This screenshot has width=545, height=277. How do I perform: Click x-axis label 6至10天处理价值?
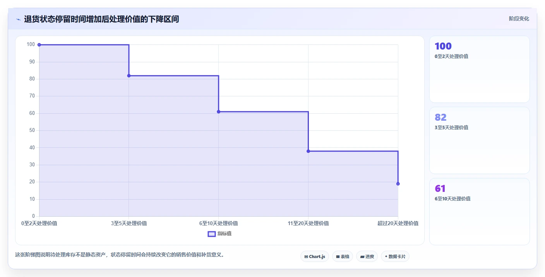point(219,223)
